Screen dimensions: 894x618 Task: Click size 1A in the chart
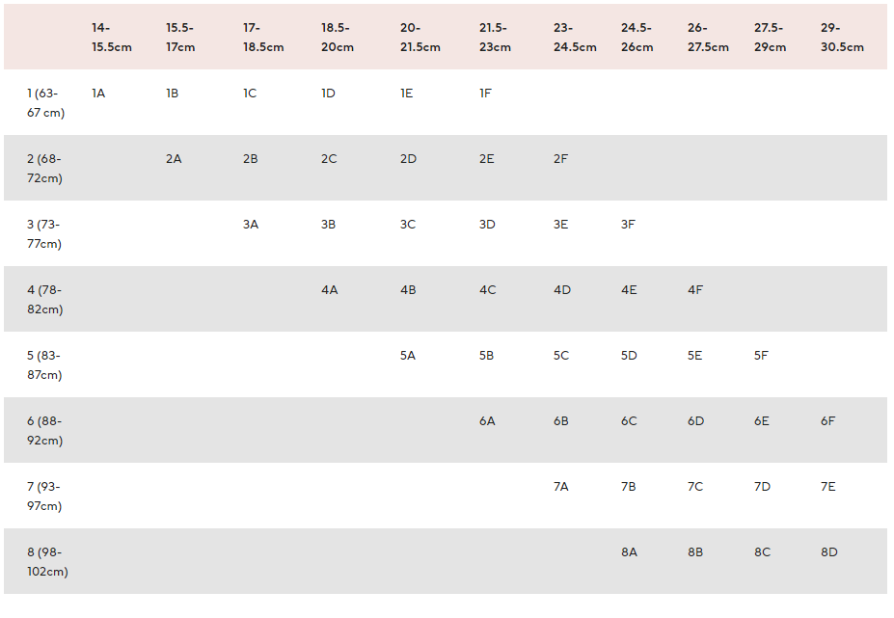[98, 94]
